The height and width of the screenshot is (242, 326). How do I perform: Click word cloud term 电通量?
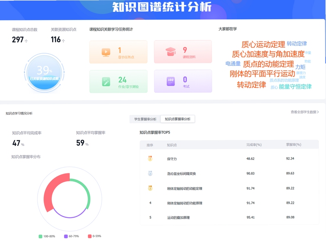(x=233, y=63)
